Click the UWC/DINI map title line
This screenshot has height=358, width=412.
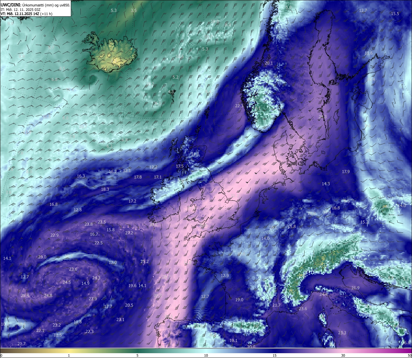(35, 5)
